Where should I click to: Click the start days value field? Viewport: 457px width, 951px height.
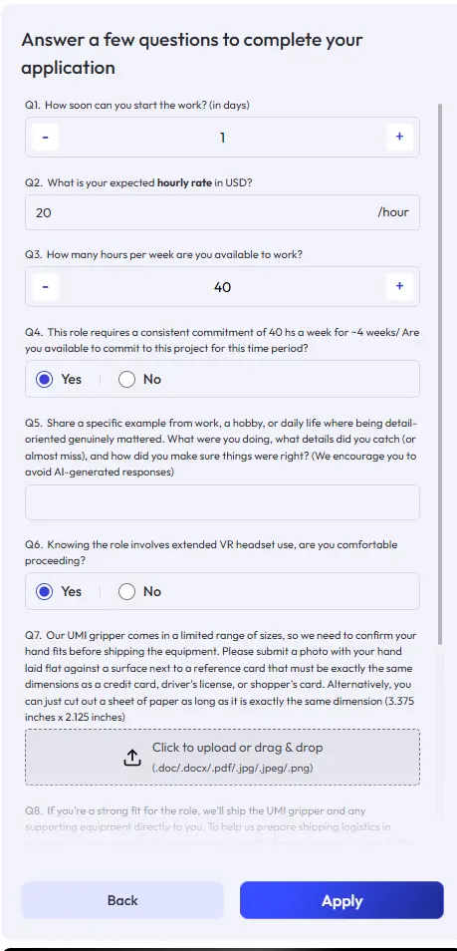pos(222,138)
